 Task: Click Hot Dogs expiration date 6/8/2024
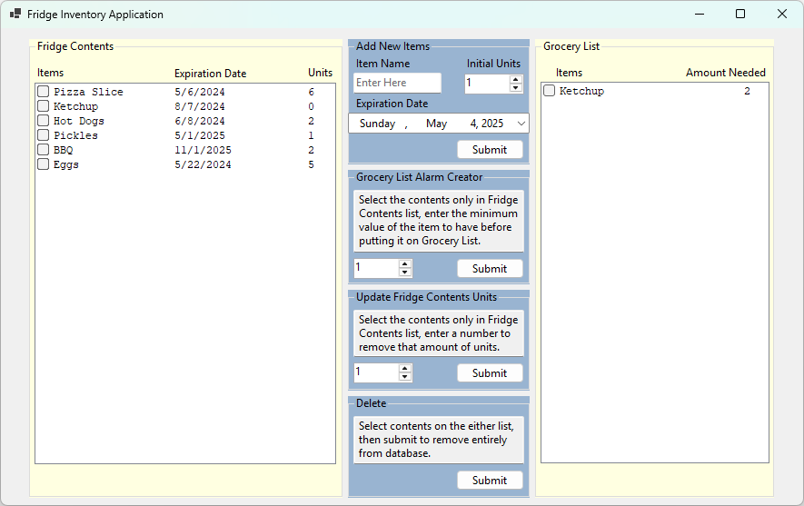pyautogui.click(x=200, y=121)
